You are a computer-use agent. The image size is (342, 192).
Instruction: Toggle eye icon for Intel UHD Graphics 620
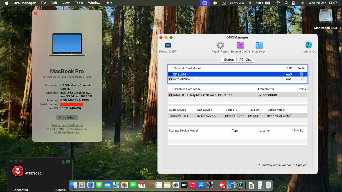170,95
